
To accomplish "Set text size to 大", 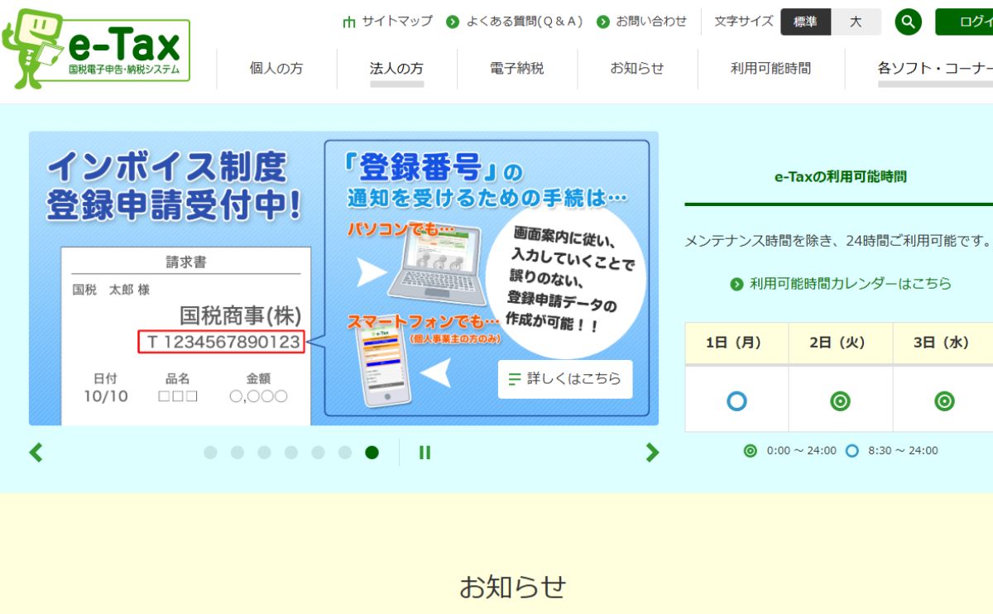I will click(x=856, y=22).
